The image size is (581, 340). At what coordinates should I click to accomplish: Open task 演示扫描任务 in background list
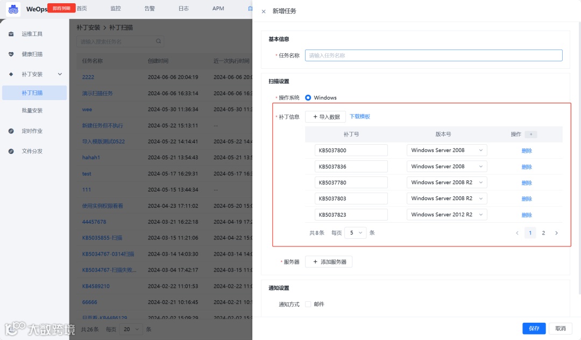[x=97, y=93]
